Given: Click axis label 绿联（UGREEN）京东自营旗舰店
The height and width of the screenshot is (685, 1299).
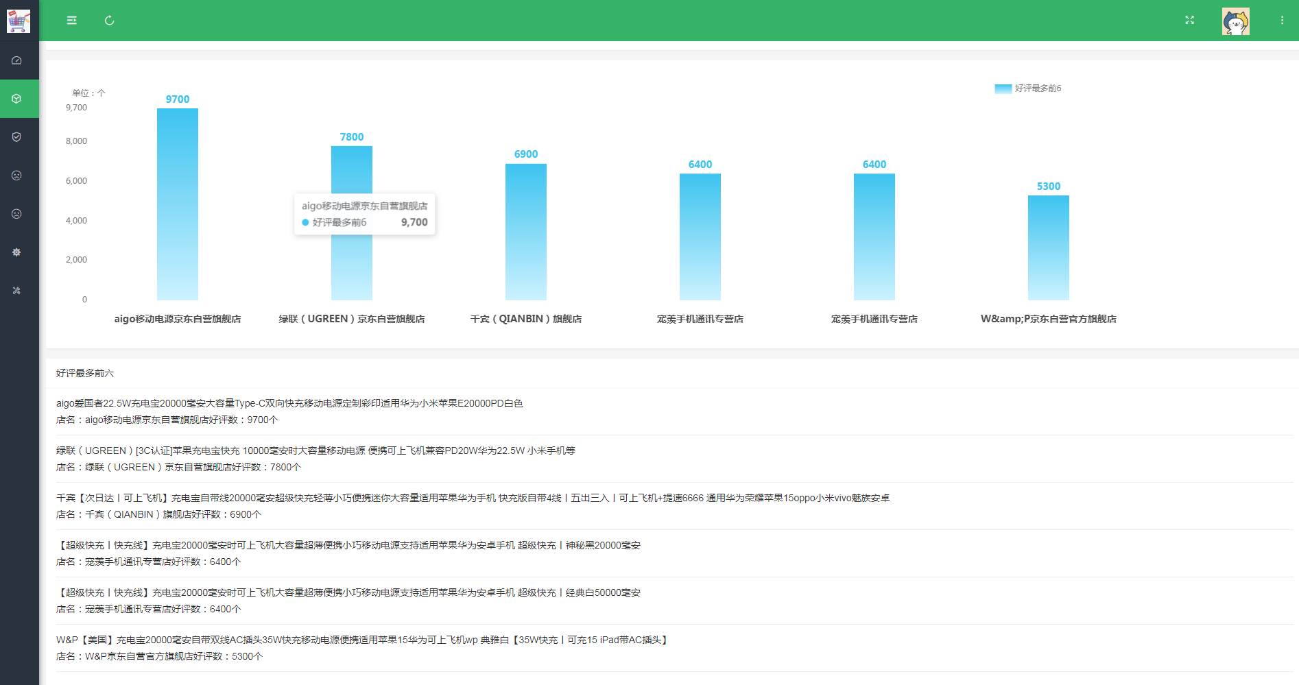Looking at the screenshot, I should 352,319.
